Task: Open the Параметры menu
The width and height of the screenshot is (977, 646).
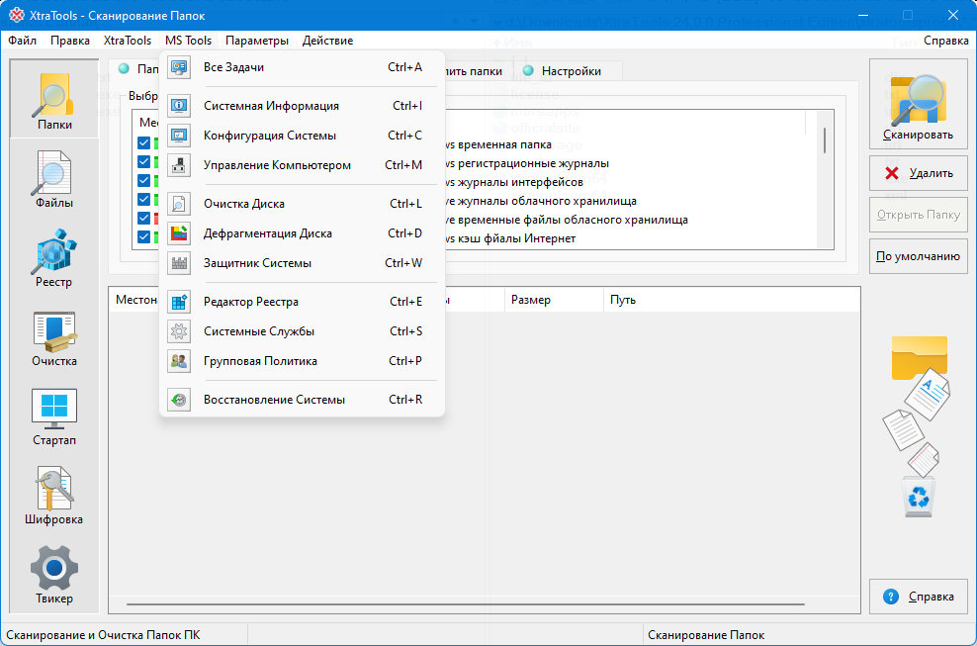Action: point(257,41)
